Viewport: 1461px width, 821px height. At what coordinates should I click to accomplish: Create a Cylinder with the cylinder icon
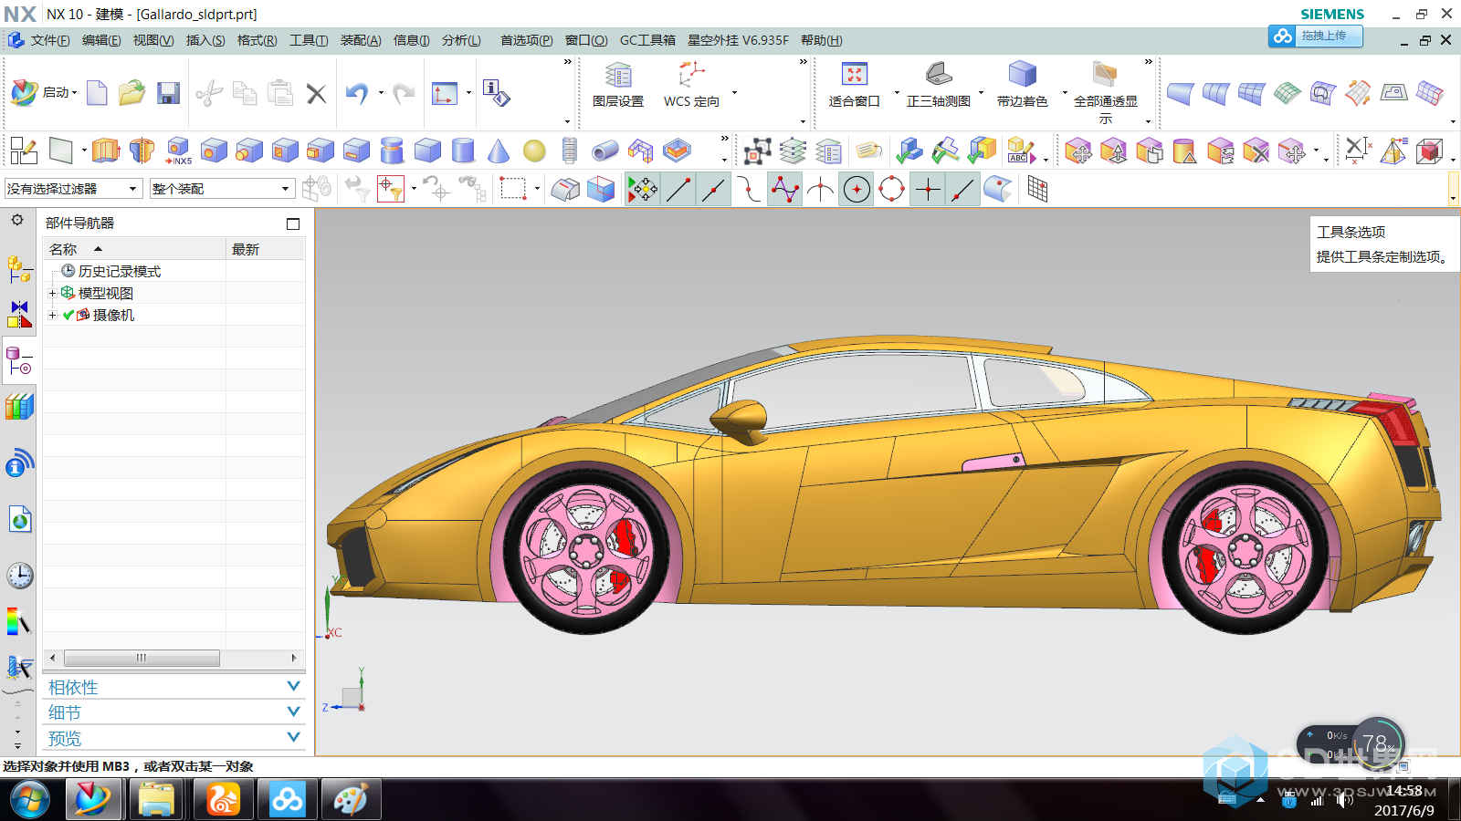point(463,151)
